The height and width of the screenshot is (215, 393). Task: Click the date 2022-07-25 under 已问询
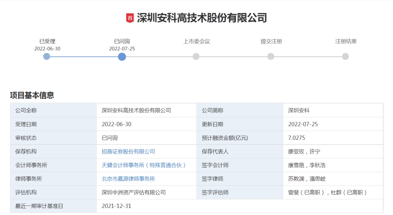(x=122, y=49)
